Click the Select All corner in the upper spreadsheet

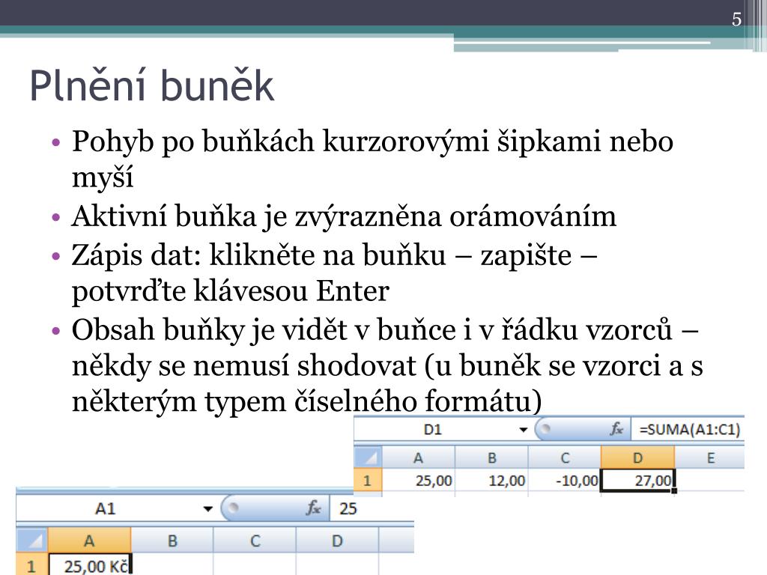pos(368,457)
